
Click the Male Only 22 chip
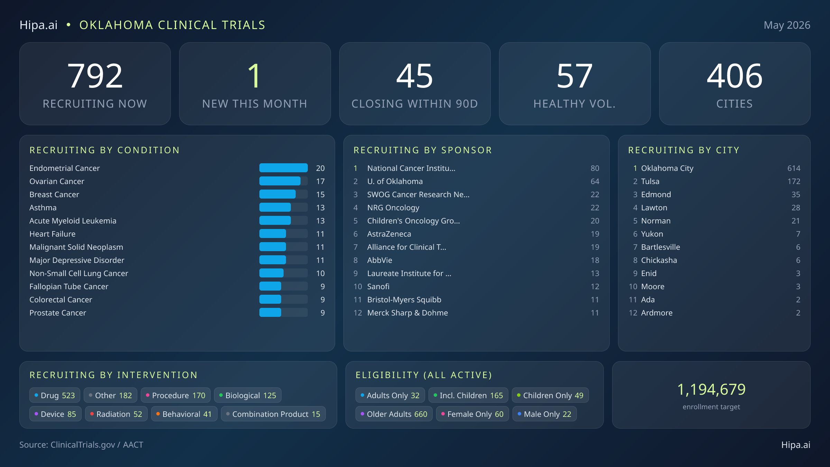[x=544, y=414]
